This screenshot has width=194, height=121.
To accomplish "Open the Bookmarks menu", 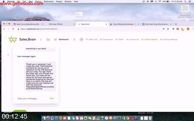I will 49,2.
